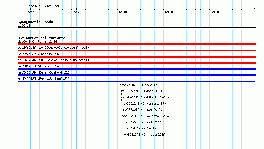Open esv2664644 (1000GenomesConsortiumPhase1) label
Image resolution: width=264 pixels, height=149 pixels.
pyautogui.click(x=53, y=60)
